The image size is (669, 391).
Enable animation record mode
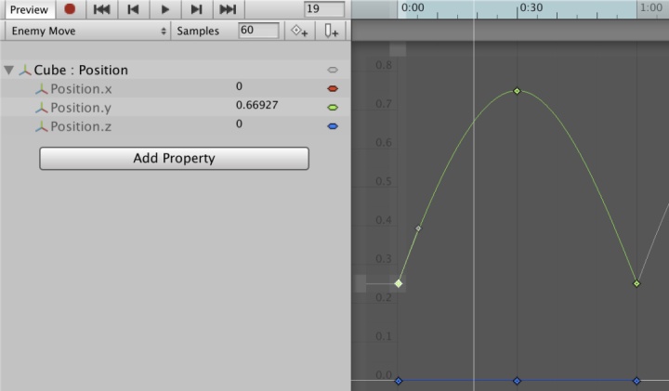point(70,9)
